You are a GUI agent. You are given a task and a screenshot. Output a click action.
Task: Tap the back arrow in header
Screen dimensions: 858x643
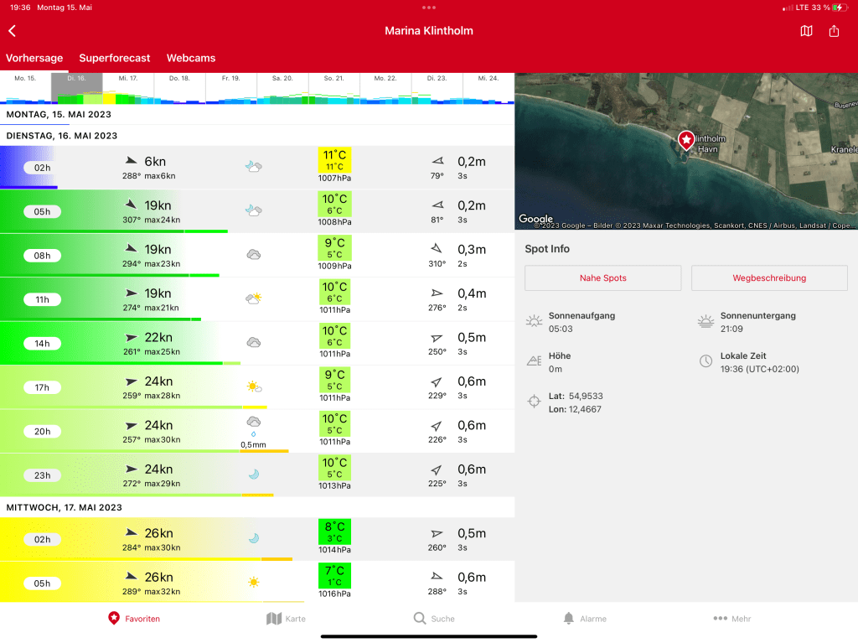[13, 31]
